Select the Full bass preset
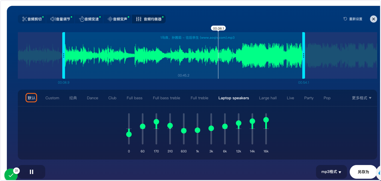381x181 pixels. tap(135, 98)
